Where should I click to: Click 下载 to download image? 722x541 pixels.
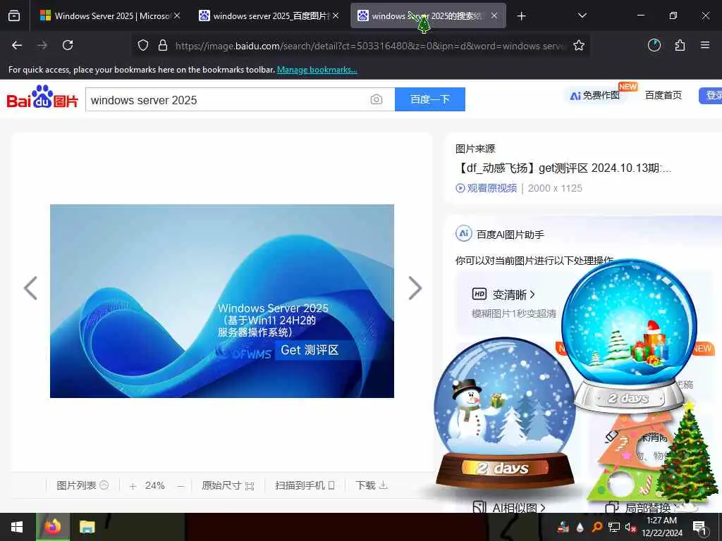(x=372, y=485)
